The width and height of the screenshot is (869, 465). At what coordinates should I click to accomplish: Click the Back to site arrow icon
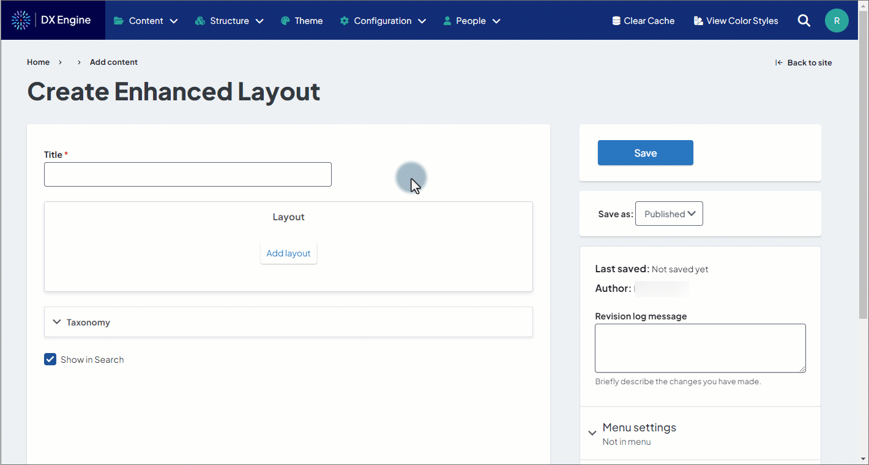tap(779, 62)
